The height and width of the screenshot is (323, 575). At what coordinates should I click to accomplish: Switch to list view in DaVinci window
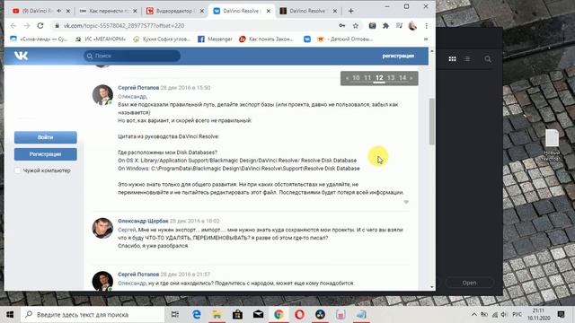467,59
